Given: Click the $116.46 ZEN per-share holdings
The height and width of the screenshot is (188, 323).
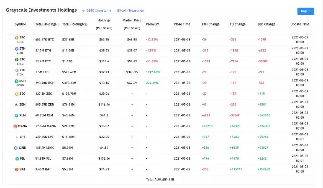Looking at the screenshot, I should point(104,104).
